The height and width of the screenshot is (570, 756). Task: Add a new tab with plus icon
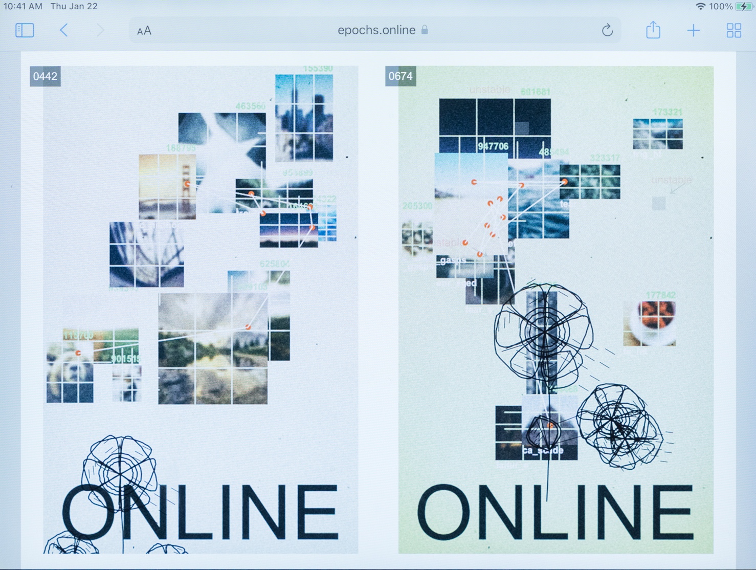click(693, 31)
